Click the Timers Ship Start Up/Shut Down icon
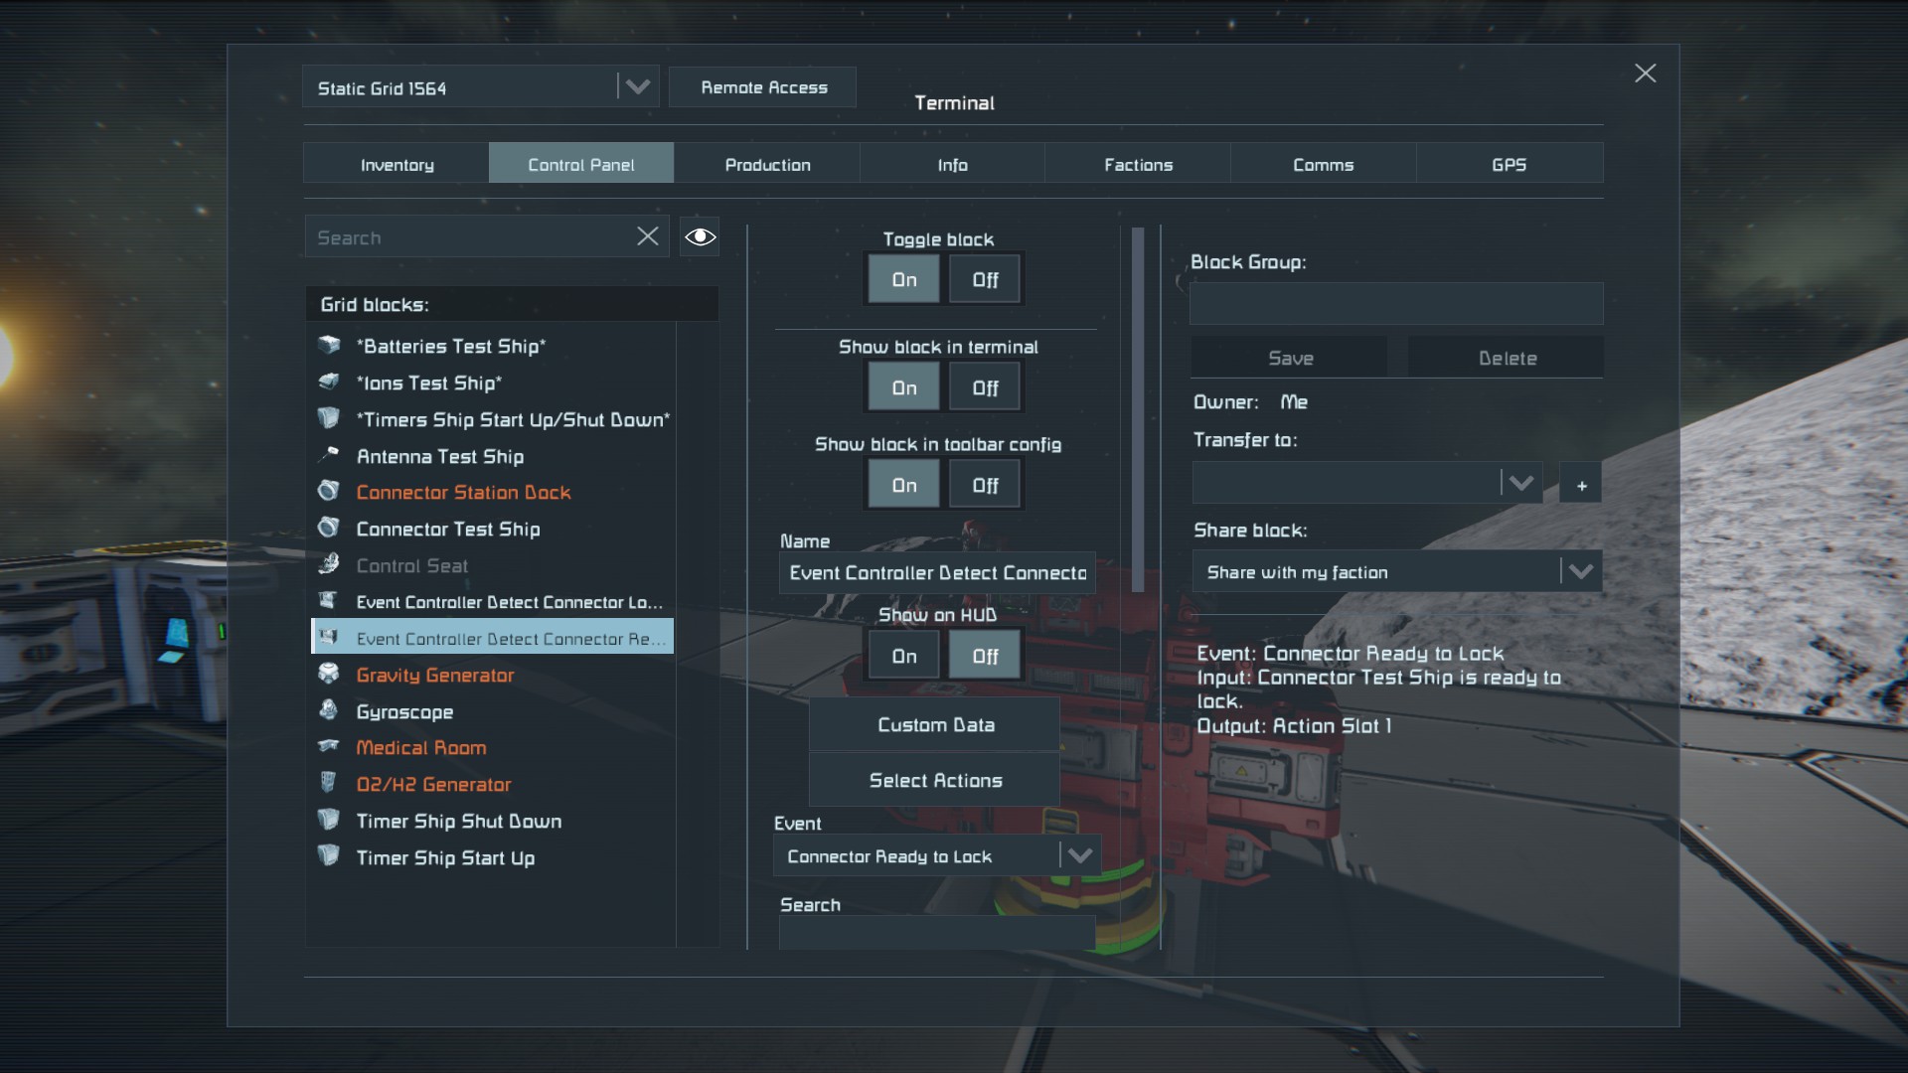The width and height of the screenshot is (1908, 1073). point(329,418)
